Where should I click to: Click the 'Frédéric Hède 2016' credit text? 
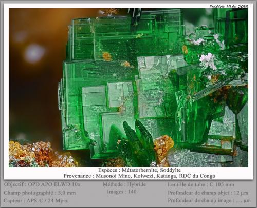pyautogui.click(x=229, y=7)
